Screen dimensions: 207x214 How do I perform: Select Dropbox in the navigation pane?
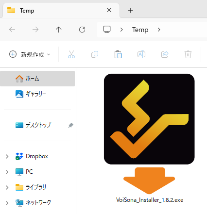pos(37,156)
